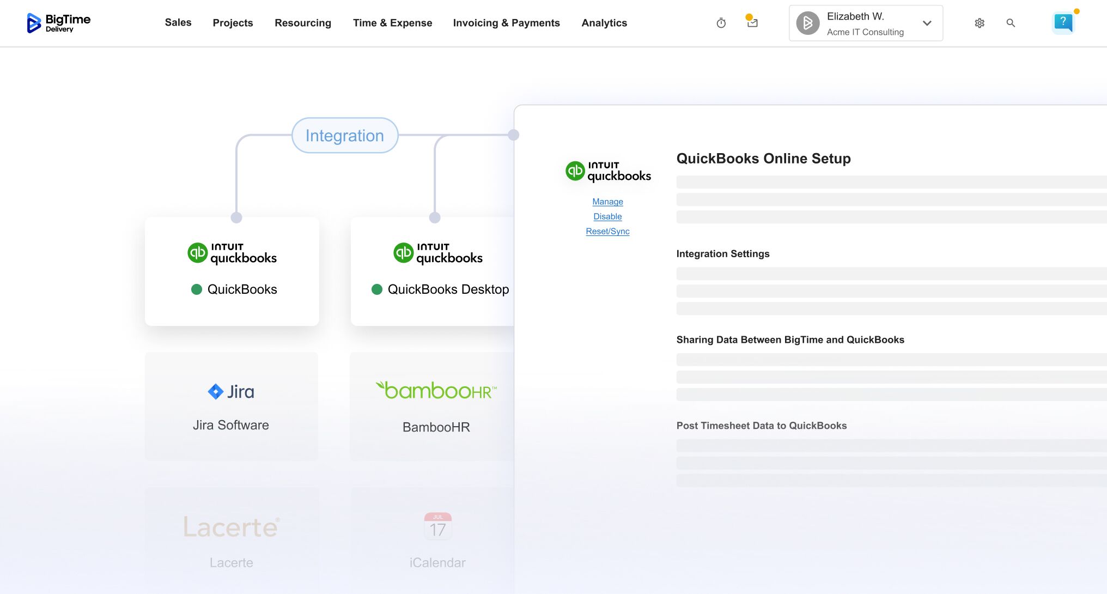Image resolution: width=1107 pixels, height=594 pixels.
Task: Open the help question-mark widget
Action: [1062, 23]
